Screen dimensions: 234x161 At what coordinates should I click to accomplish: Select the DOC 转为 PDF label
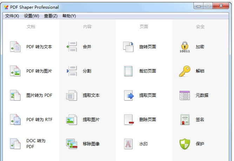coord(36,143)
